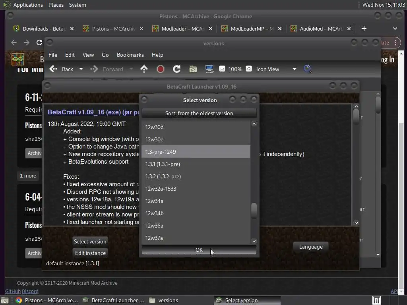Click MCArchive site logo
This screenshot has width=407, height=305.
(x=18, y=59)
